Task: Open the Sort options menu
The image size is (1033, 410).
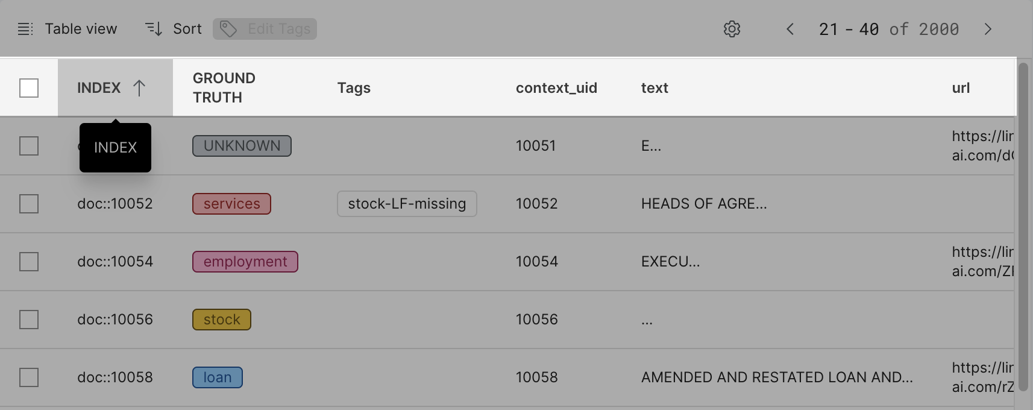Action: 174,29
